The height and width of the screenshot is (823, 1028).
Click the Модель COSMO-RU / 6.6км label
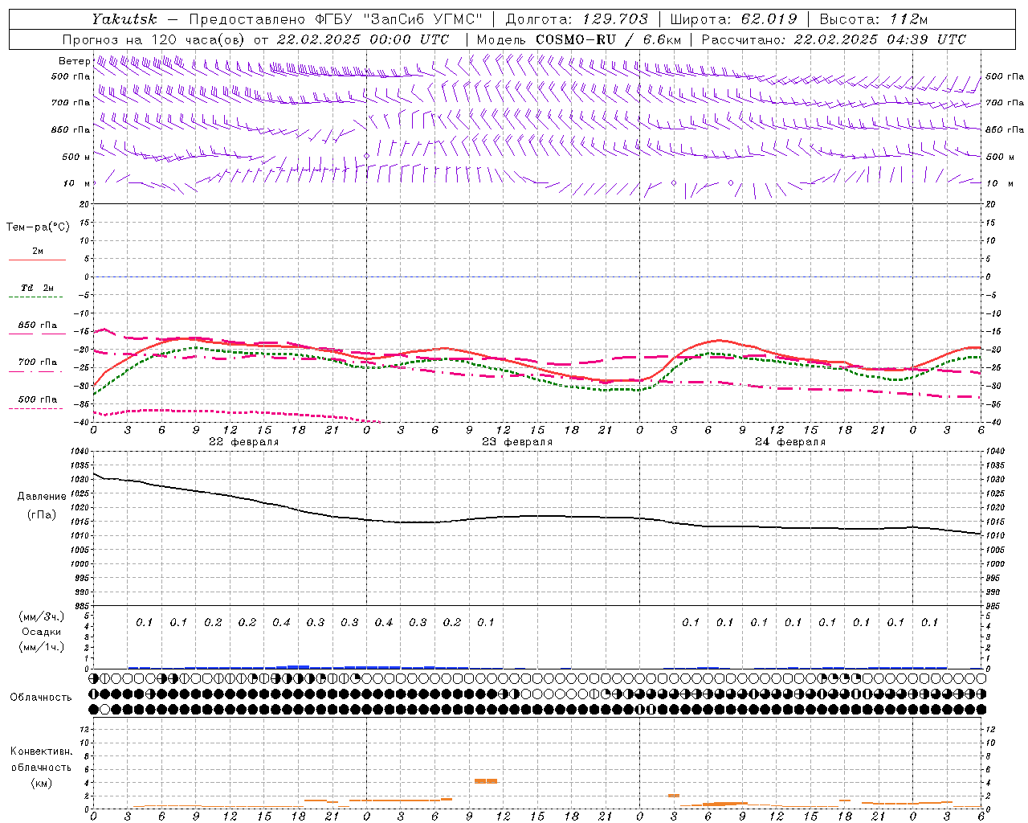(578, 39)
